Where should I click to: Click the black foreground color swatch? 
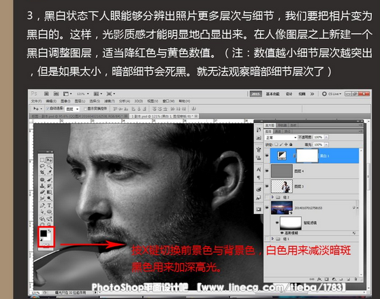pyautogui.click(x=44, y=233)
